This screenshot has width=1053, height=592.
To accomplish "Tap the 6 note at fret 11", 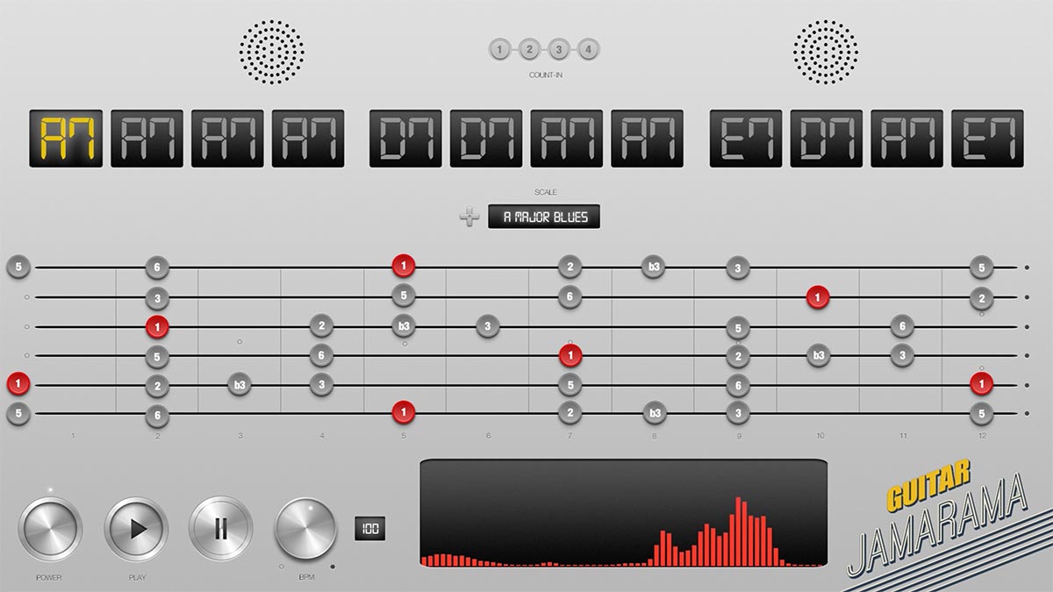I will pyautogui.click(x=901, y=327).
